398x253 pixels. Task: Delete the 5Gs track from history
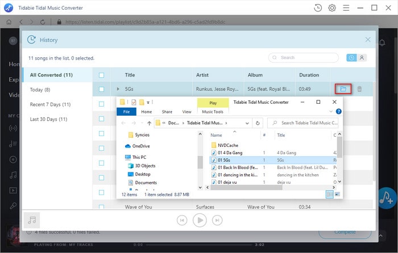pos(359,89)
